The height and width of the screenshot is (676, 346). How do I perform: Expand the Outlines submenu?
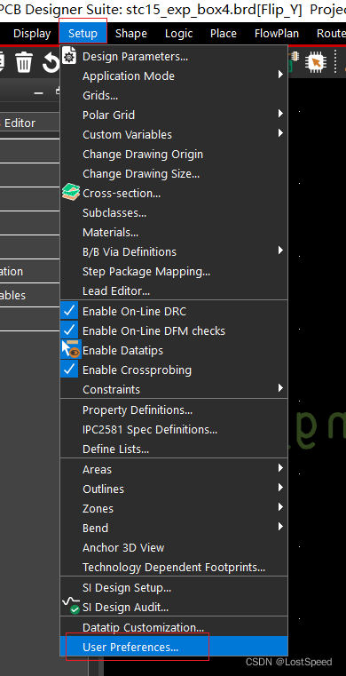pos(173,489)
